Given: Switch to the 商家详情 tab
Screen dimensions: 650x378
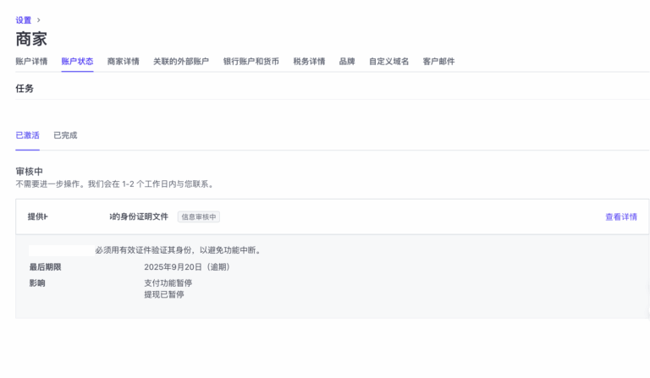Looking at the screenshot, I should pyautogui.click(x=123, y=62).
